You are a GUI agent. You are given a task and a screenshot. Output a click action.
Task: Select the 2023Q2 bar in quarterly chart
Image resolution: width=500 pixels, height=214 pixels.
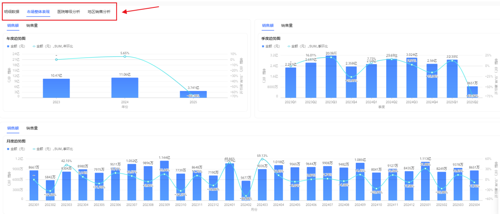(311, 80)
